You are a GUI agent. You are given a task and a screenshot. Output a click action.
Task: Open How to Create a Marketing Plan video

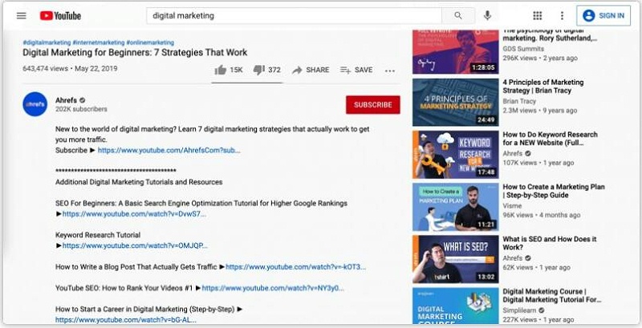click(453, 206)
